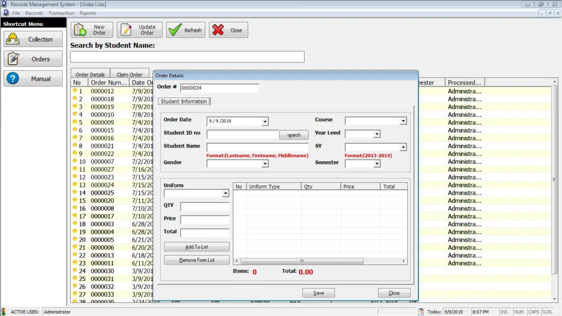Toggle the SCRL indicator in the status bar
The image size is (562, 316).
[548, 312]
